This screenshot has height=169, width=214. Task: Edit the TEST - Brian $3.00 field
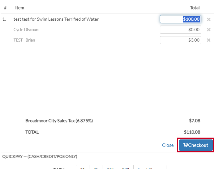tap(180, 40)
